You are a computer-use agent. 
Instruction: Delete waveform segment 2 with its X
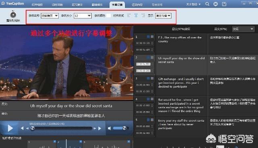[x=81, y=142]
